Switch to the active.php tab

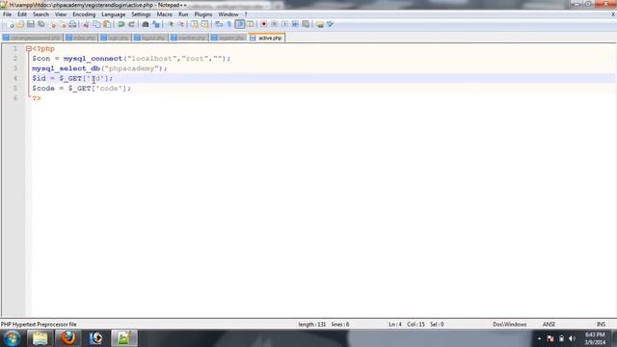[x=267, y=38]
